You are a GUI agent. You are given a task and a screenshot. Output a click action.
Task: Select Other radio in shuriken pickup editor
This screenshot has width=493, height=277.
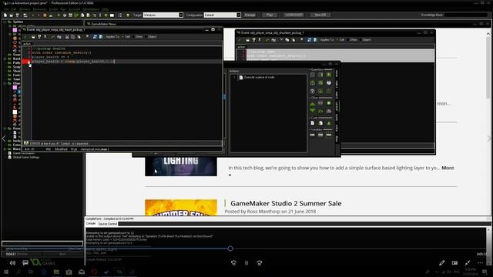tap(352, 40)
